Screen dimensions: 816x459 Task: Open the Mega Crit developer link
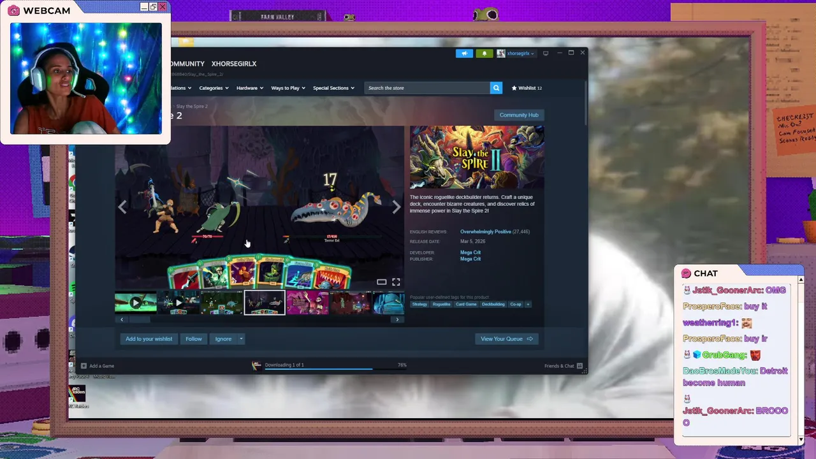[x=470, y=252]
